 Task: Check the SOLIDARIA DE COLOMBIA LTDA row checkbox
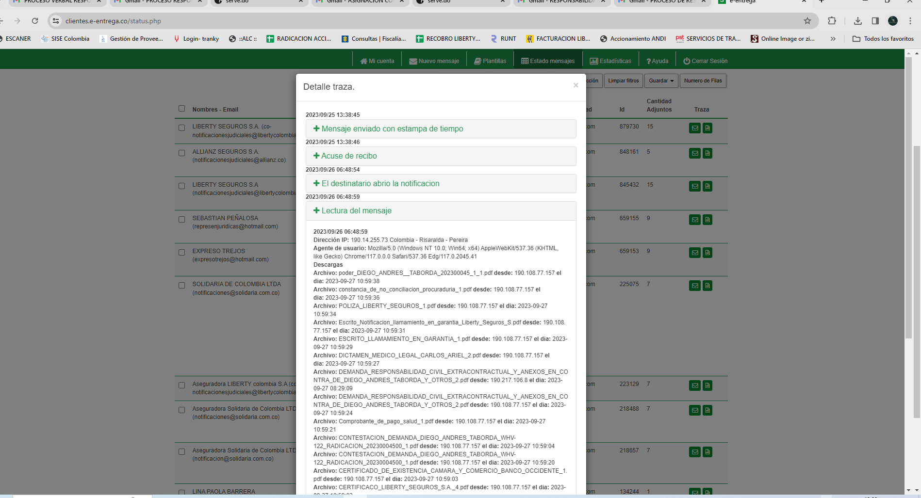point(181,286)
